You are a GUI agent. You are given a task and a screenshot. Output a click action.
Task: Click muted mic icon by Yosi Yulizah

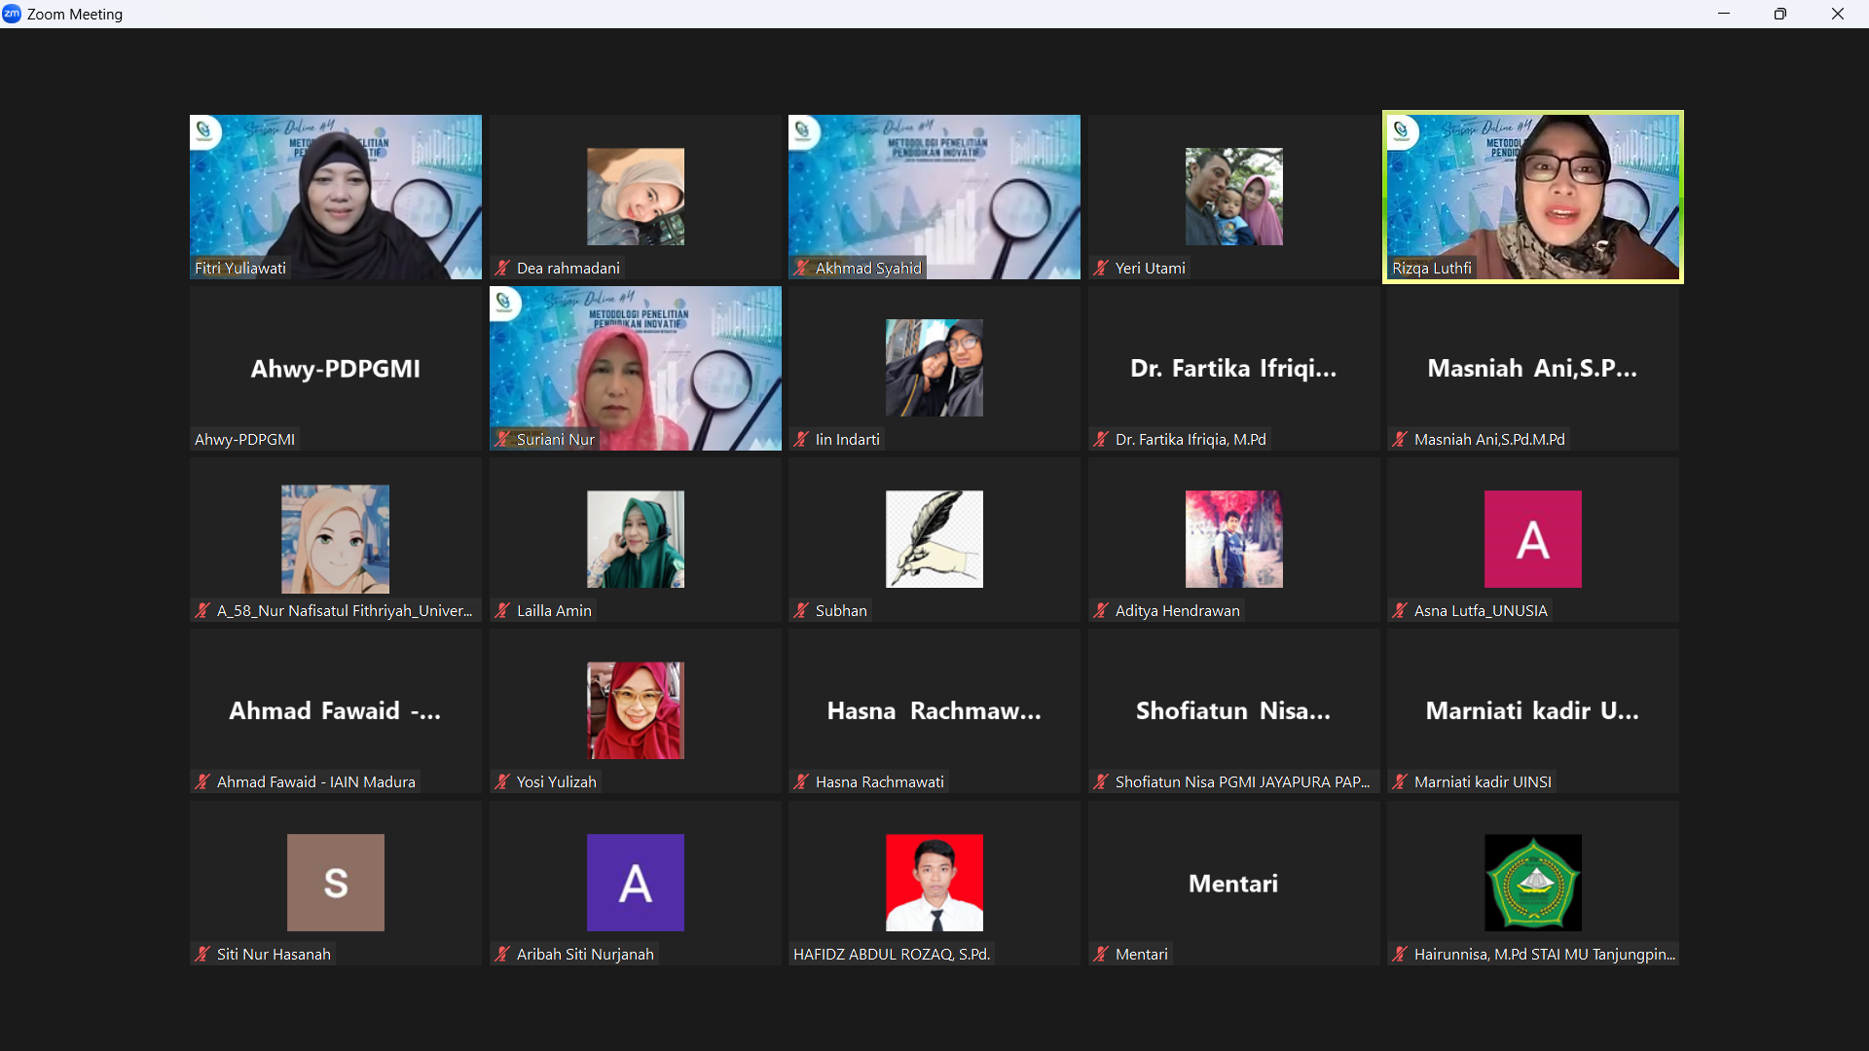tap(502, 781)
